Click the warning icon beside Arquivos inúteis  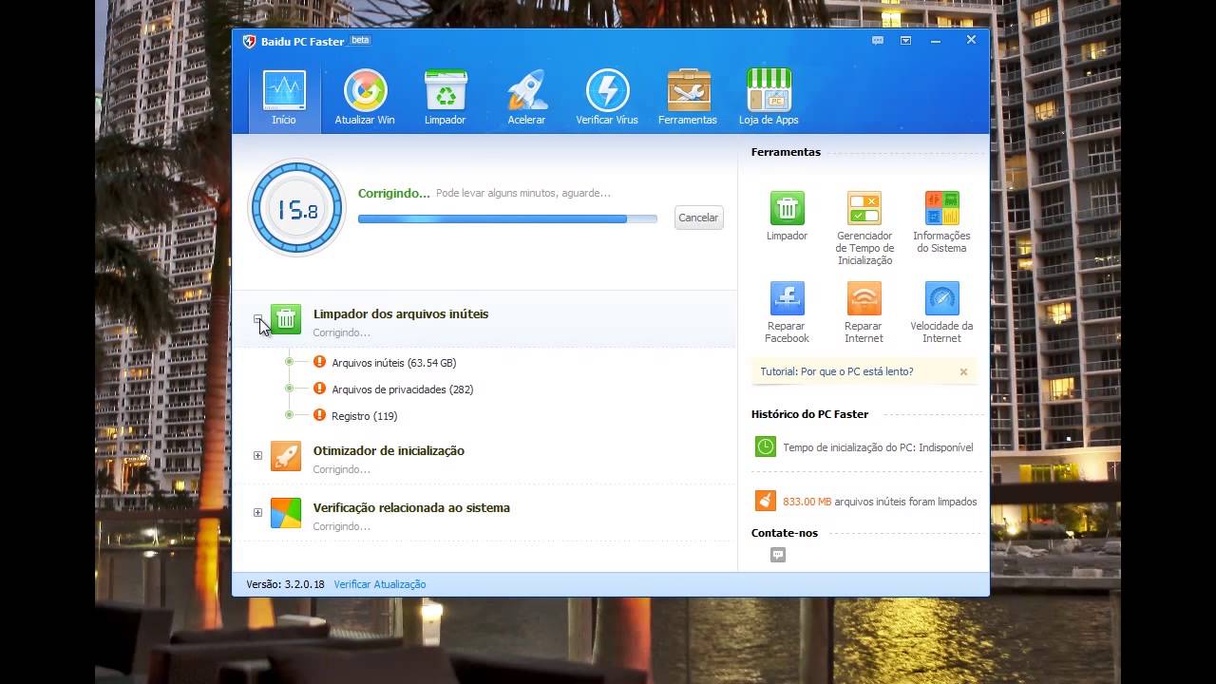[x=320, y=362]
